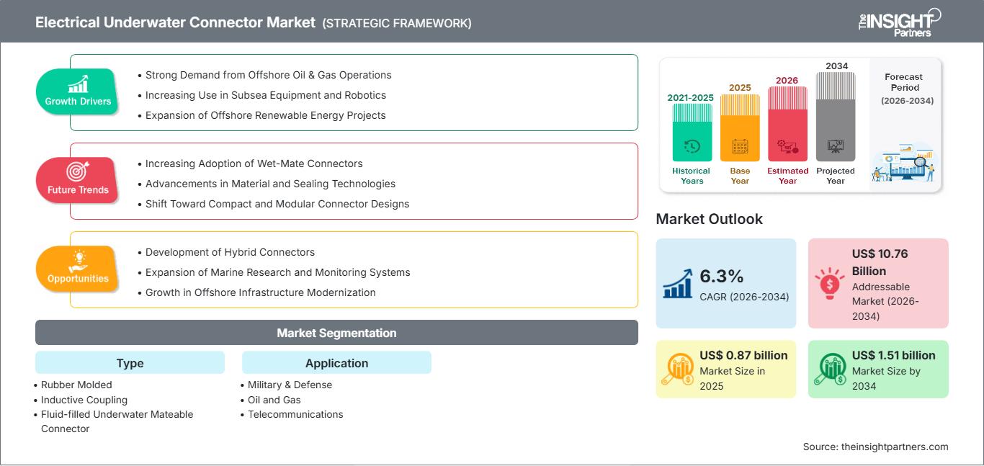Click the Electrical Underwater Connector Market title

pyautogui.click(x=175, y=22)
